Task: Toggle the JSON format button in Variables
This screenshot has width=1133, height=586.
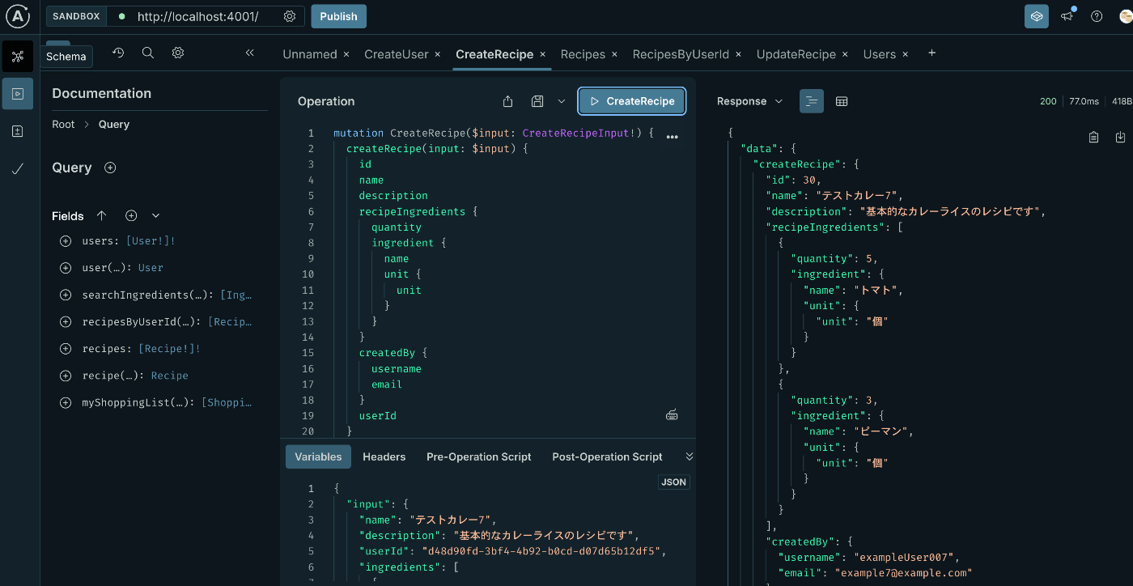Action: tap(673, 482)
